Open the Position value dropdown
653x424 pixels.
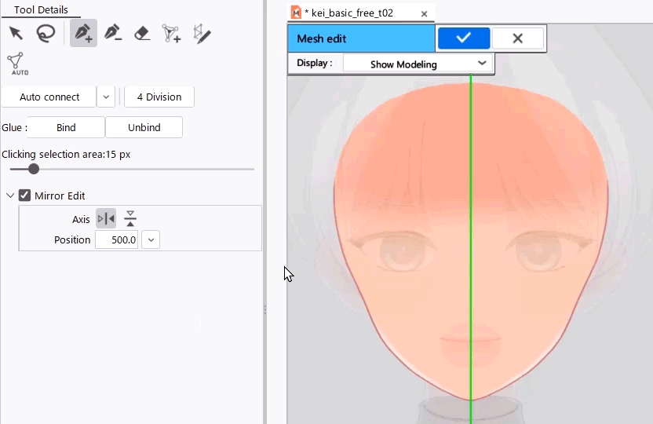[x=151, y=240]
